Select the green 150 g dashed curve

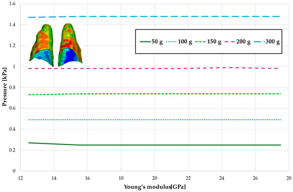(x=154, y=94)
